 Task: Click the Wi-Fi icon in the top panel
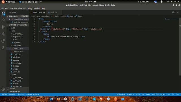(x=168, y=2)
